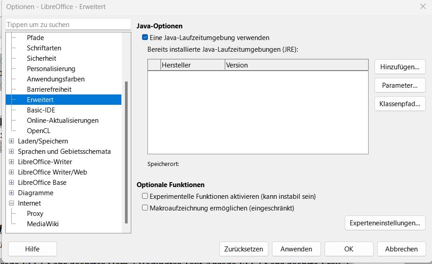
Task: Open the Parameter... dialog button
Action: 400,85
